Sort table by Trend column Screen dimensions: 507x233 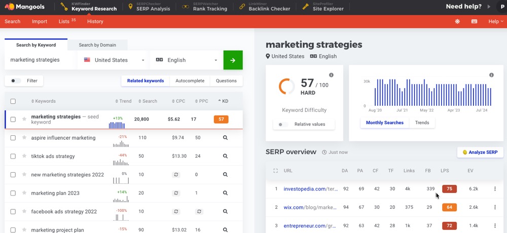click(123, 101)
